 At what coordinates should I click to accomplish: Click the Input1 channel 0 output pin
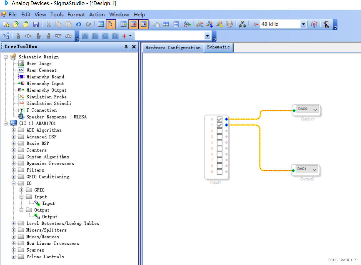pyautogui.click(x=226, y=119)
